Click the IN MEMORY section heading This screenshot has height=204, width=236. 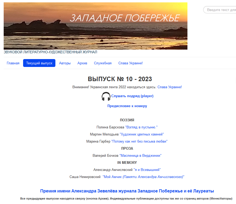127,163
